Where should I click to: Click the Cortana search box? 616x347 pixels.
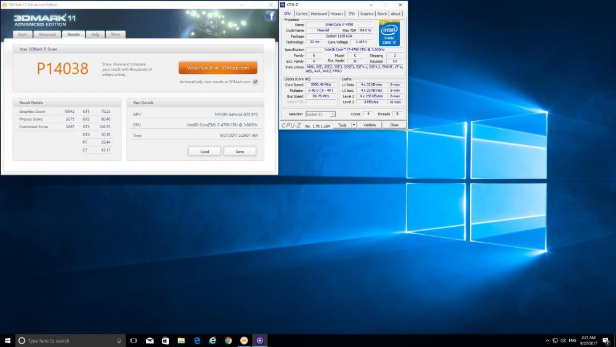71,340
